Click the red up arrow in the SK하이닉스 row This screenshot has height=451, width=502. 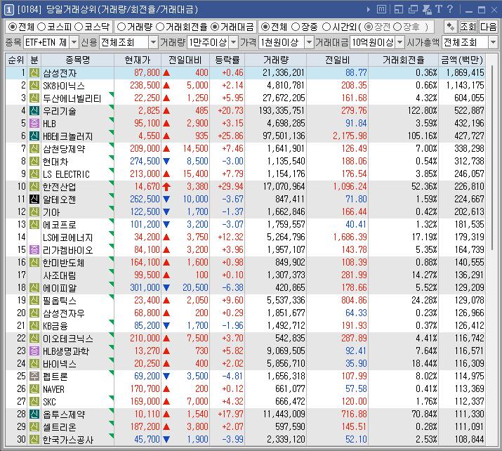coord(166,86)
